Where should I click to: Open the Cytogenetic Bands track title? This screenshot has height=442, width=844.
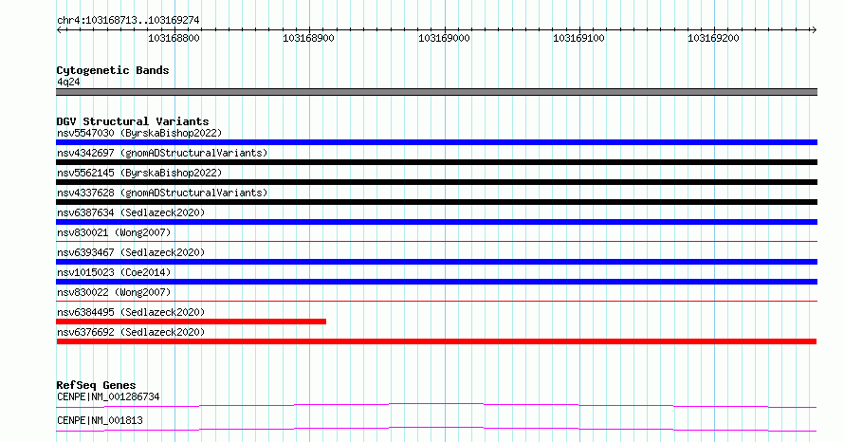coord(113,70)
